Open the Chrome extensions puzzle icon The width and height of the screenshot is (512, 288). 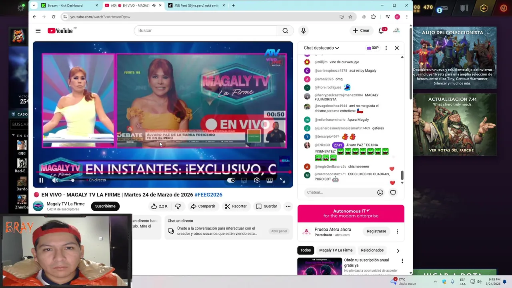point(374,17)
